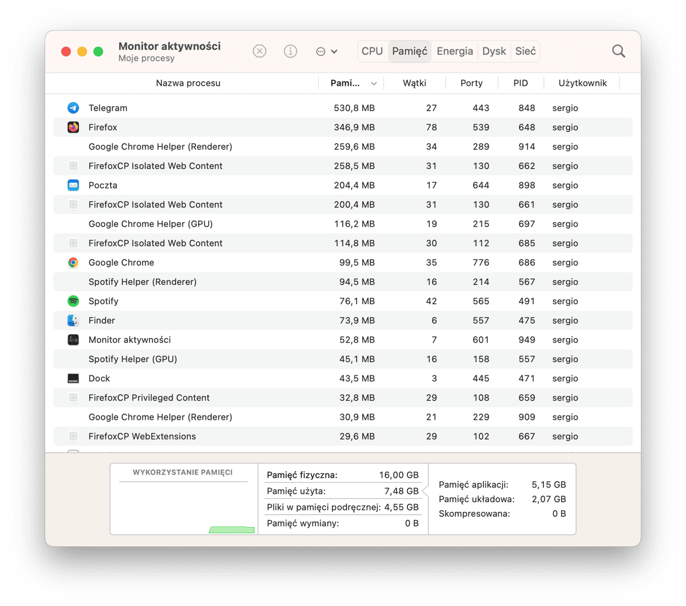Click icon of FirefoxCP row with PID 685
686x606 pixels.
point(73,243)
